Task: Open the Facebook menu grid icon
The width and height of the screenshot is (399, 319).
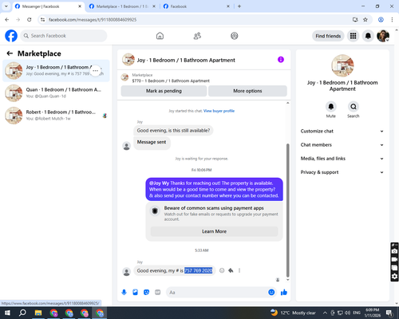Action: click(353, 36)
